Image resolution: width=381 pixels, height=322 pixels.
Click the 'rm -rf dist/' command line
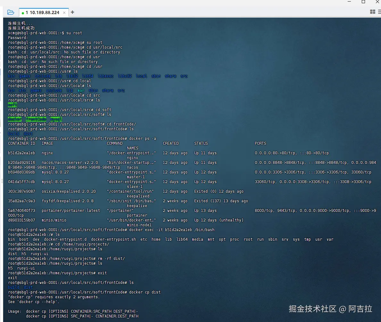(66, 259)
